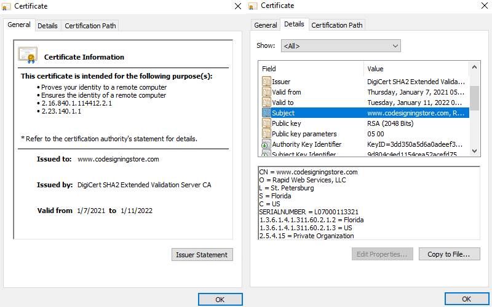Click OK in the right Certificate window
The width and height of the screenshot is (492, 307).
pos(467,299)
